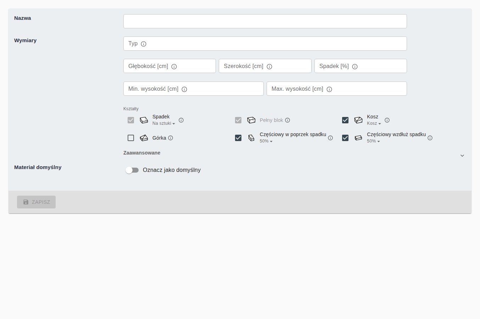Viewport: 480px width, 319px height.
Task: Focus the Spadek [%] input field
Action: point(361,66)
